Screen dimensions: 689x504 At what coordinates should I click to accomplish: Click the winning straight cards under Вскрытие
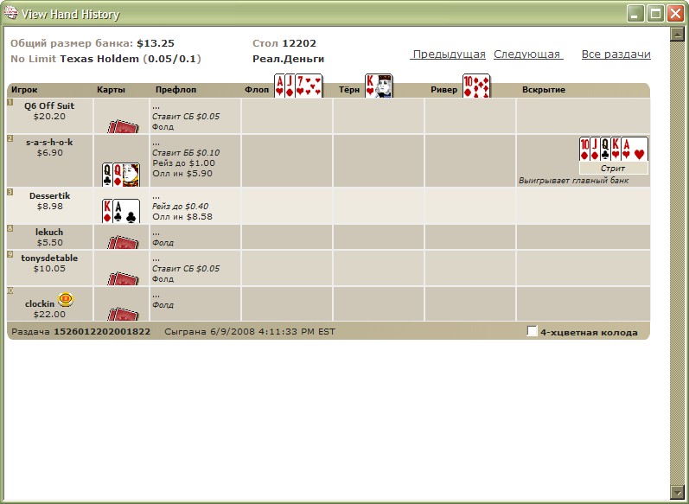pyautogui.click(x=613, y=149)
